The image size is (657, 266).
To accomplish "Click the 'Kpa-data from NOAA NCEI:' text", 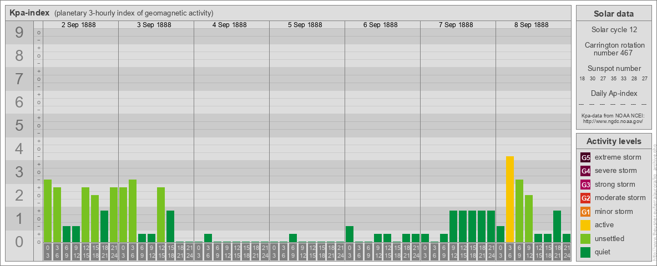I will coord(612,115).
